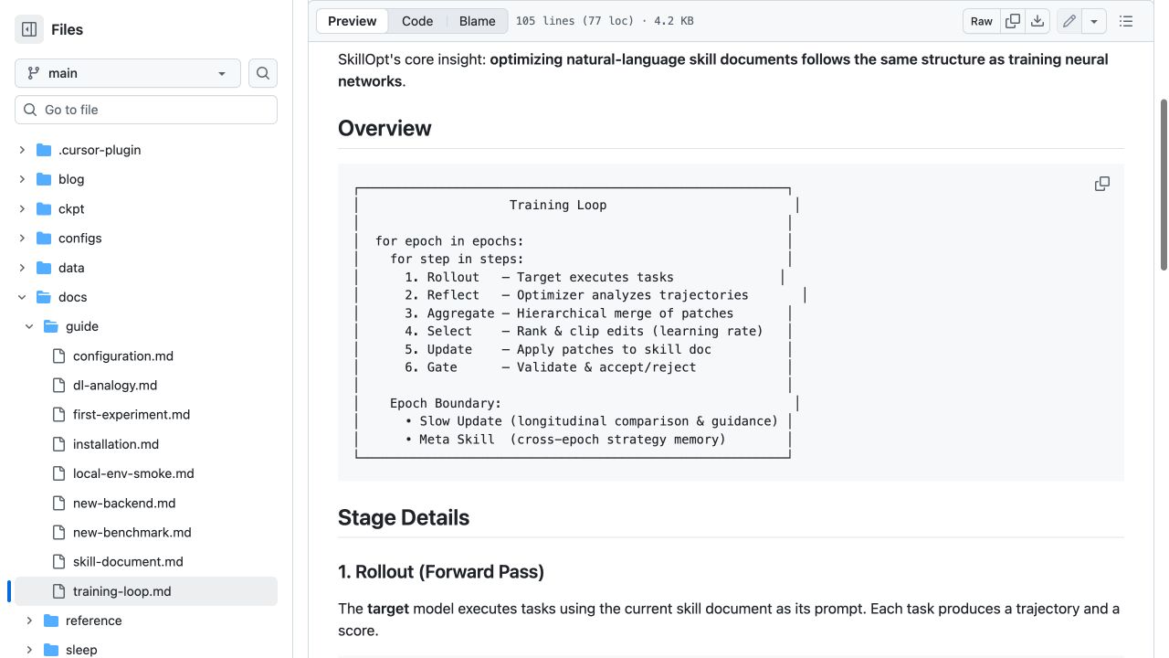Click the Overview heading
1169x658 pixels.
coord(384,128)
